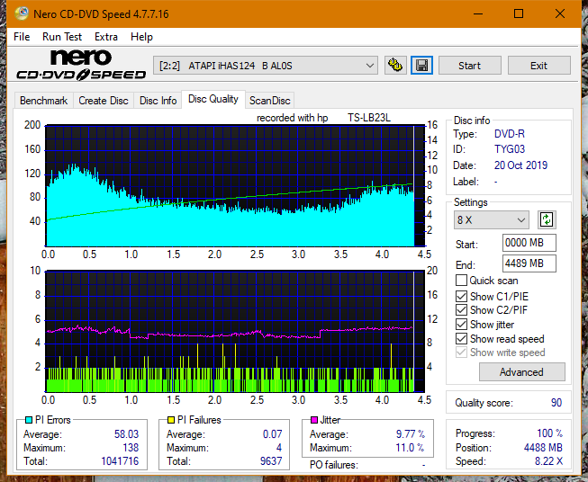588x482 pixels.
Task: Maximize the Nero window
Action: [519, 13]
